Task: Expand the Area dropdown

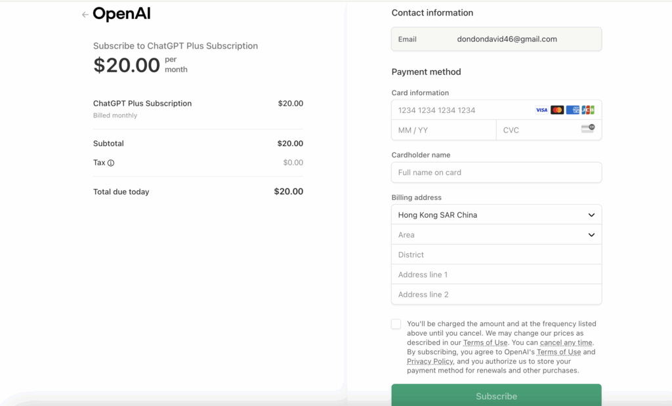Action: click(x=496, y=235)
